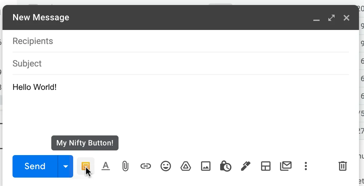The width and height of the screenshot is (364, 186).
Task: Discard the draft with the trash icon
Action: 343,166
